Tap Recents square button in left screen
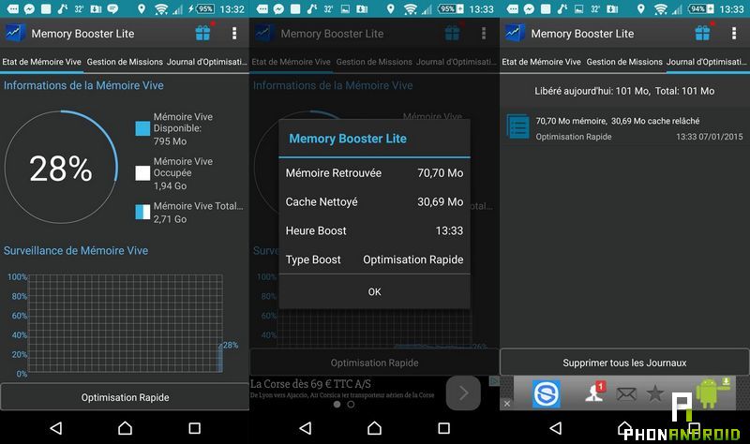Image resolution: width=750 pixels, height=444 pixels. [x=194, y=428]
